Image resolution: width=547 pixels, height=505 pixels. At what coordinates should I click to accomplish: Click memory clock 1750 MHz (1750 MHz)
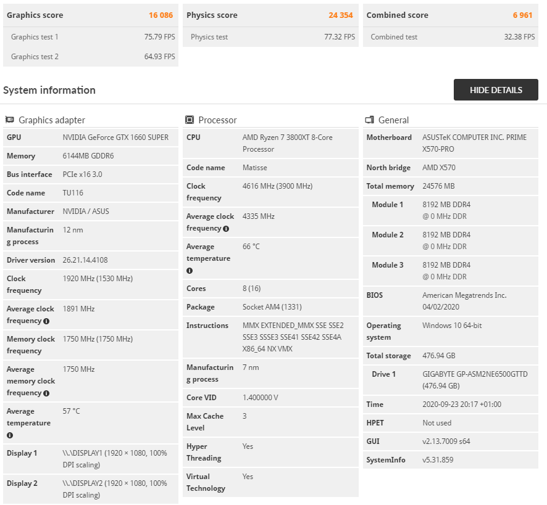(x=98, y=339)
